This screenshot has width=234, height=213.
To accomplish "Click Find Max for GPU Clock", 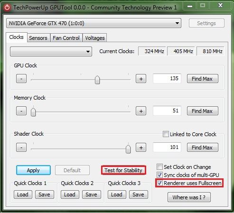I will pyautogui.click(x=203, y=79).
